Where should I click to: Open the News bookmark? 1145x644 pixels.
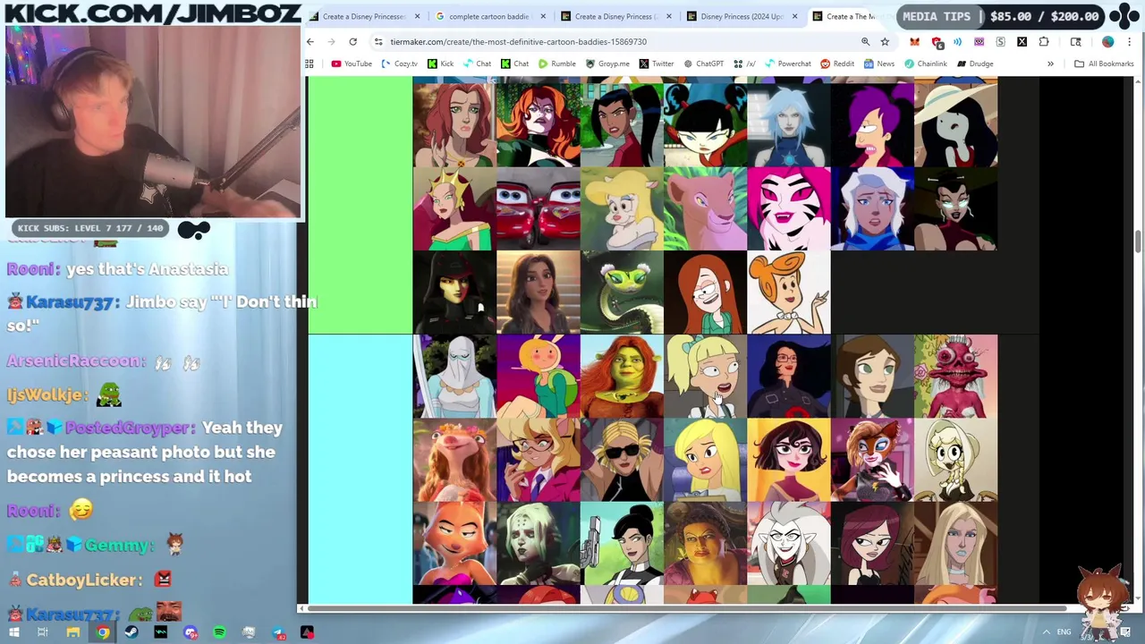pos(878,64)
